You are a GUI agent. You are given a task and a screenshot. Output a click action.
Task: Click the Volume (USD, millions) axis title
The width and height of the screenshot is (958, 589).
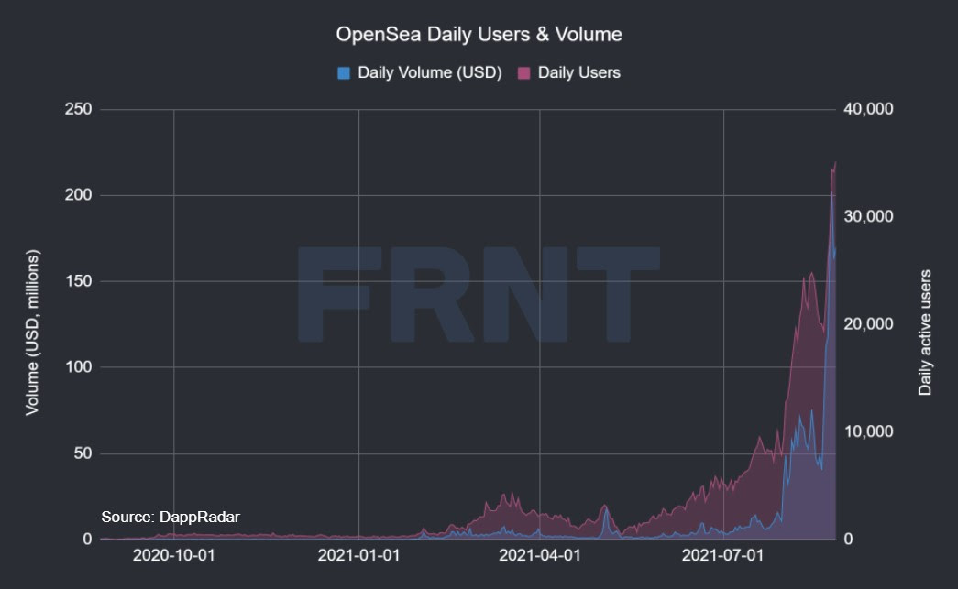point(33,332)
